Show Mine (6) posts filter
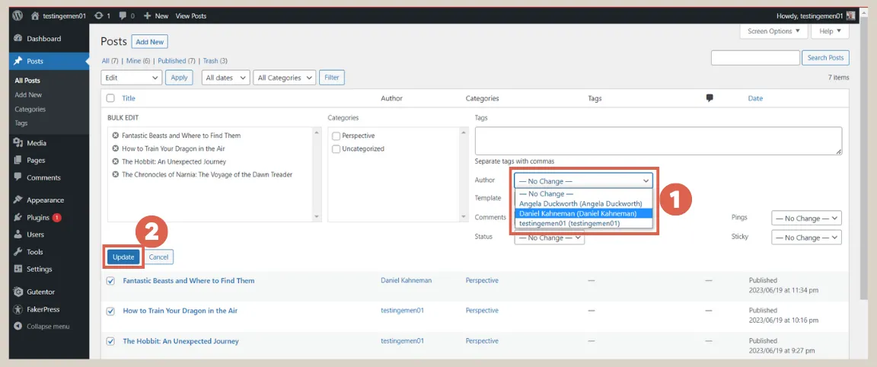This screenshot has height=367, width=877. click(x=138, y=60)
